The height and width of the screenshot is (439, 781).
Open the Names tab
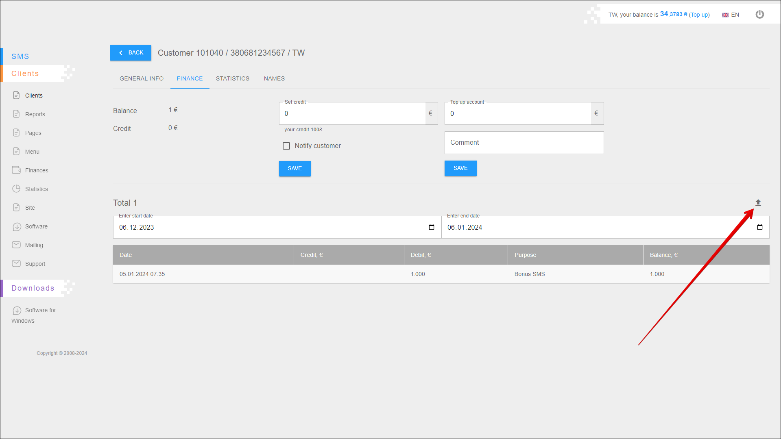point(274,78)
